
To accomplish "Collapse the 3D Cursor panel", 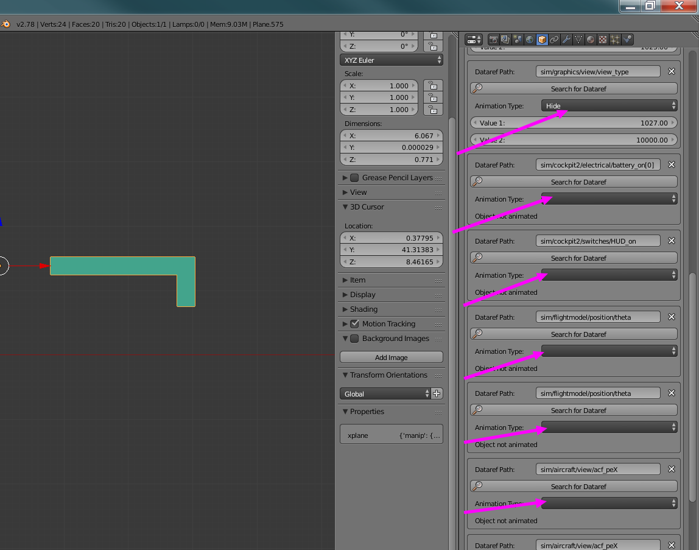I will [365, 206].
